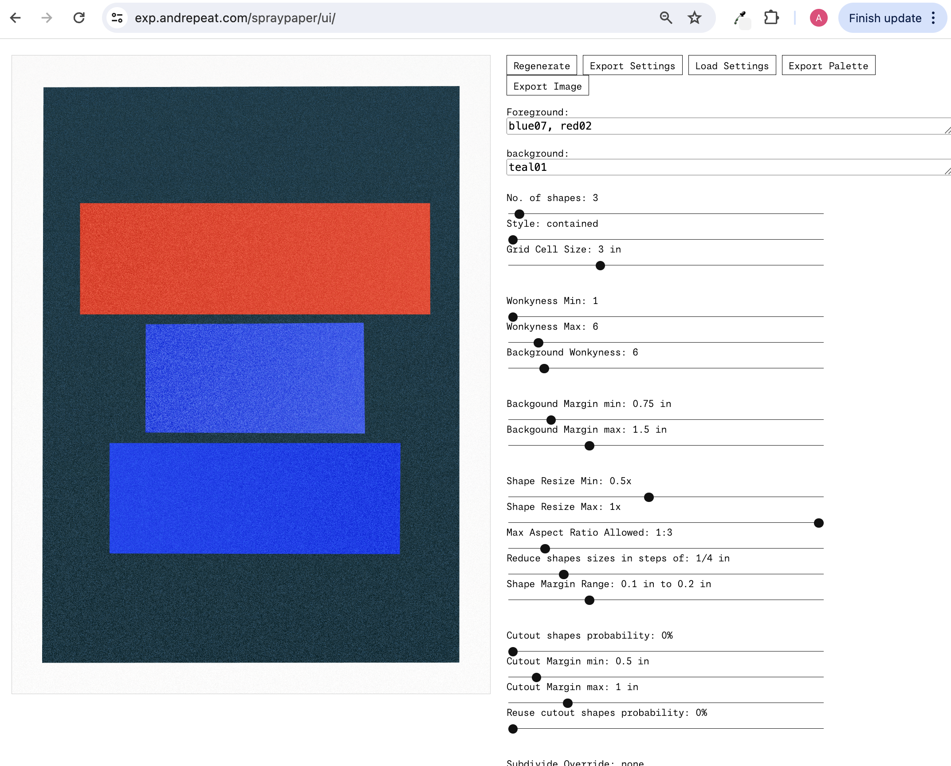Open the profile avatar A
This screenshot has height=766, width=951.
point(818,18)
